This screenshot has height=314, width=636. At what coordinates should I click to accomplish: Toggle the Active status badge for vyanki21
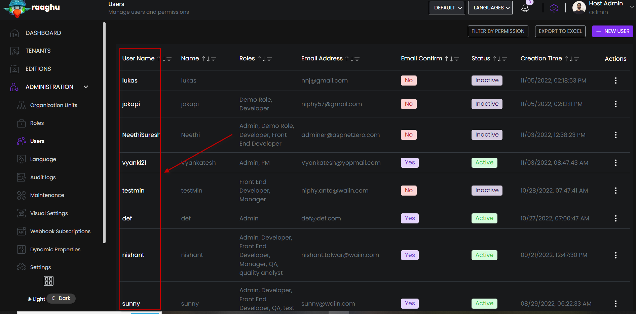[x=484, y=162]
